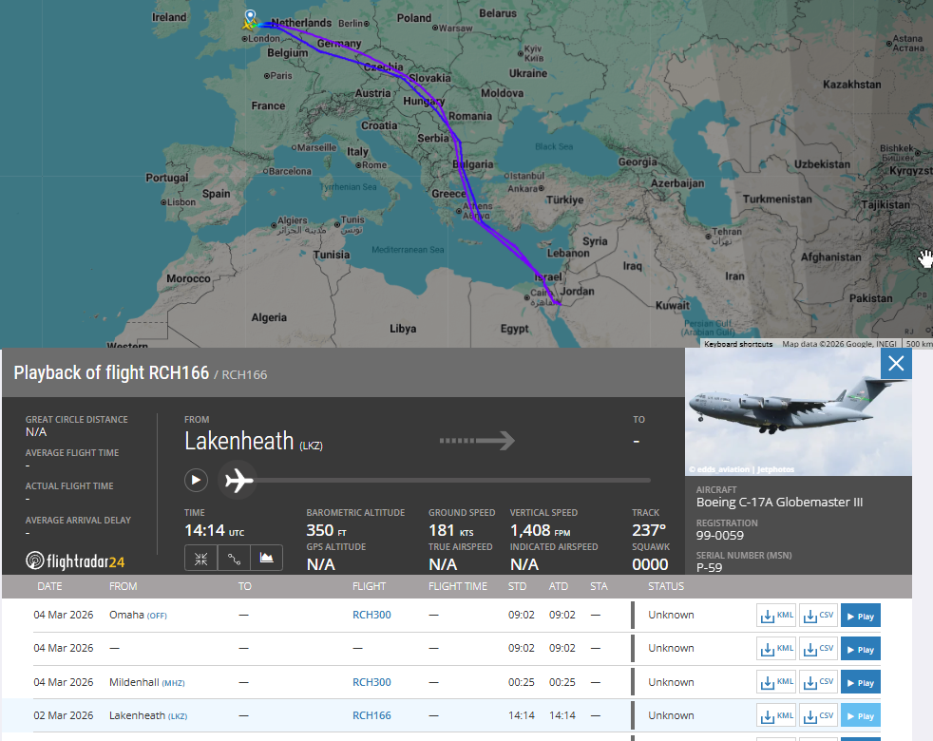This screenshot has width=933, height=741.
Task: Download CSV for the Lakenheath RCH166 flight
Action: tap(818, 715)
